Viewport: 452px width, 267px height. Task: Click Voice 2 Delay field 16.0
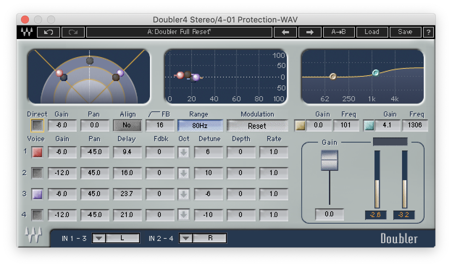pos(127,173)
